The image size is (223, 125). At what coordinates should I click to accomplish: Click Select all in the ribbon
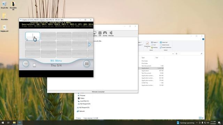pos(164,42)
